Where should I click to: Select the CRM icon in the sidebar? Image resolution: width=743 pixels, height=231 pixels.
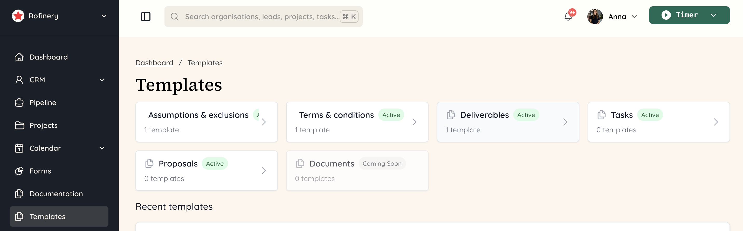pyautogui.click(x=19, y=80)
